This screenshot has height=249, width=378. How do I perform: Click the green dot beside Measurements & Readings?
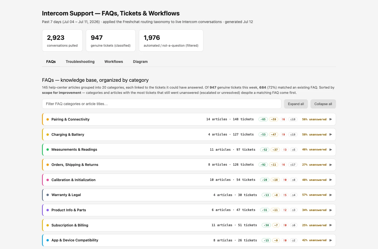48,150
